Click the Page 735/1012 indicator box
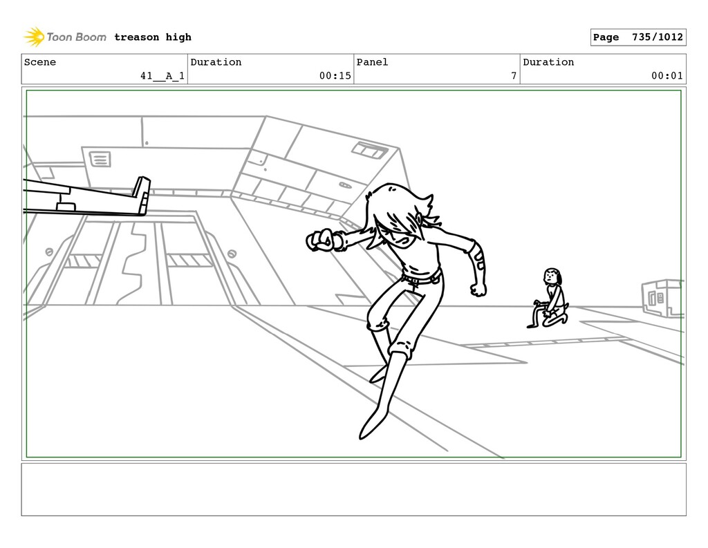This screenshot has width=708, height=548. pos(638,37)
